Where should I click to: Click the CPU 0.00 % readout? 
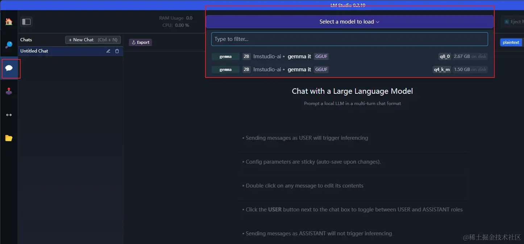pos(176,25)
